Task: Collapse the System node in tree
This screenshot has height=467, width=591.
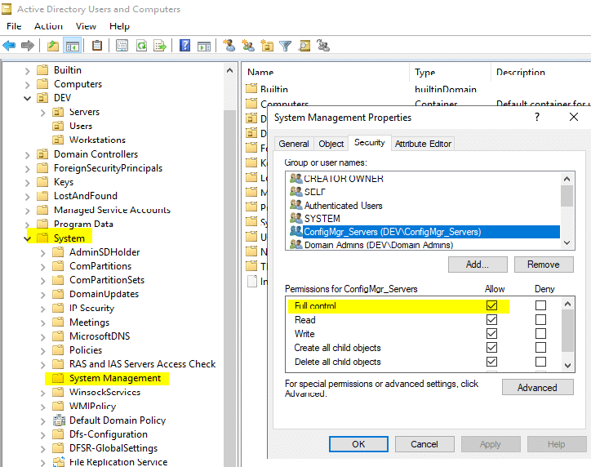Action: coord(27,238)
